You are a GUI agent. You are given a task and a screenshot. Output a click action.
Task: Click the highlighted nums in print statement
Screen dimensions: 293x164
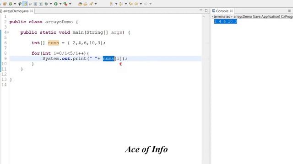pos(109,59)
